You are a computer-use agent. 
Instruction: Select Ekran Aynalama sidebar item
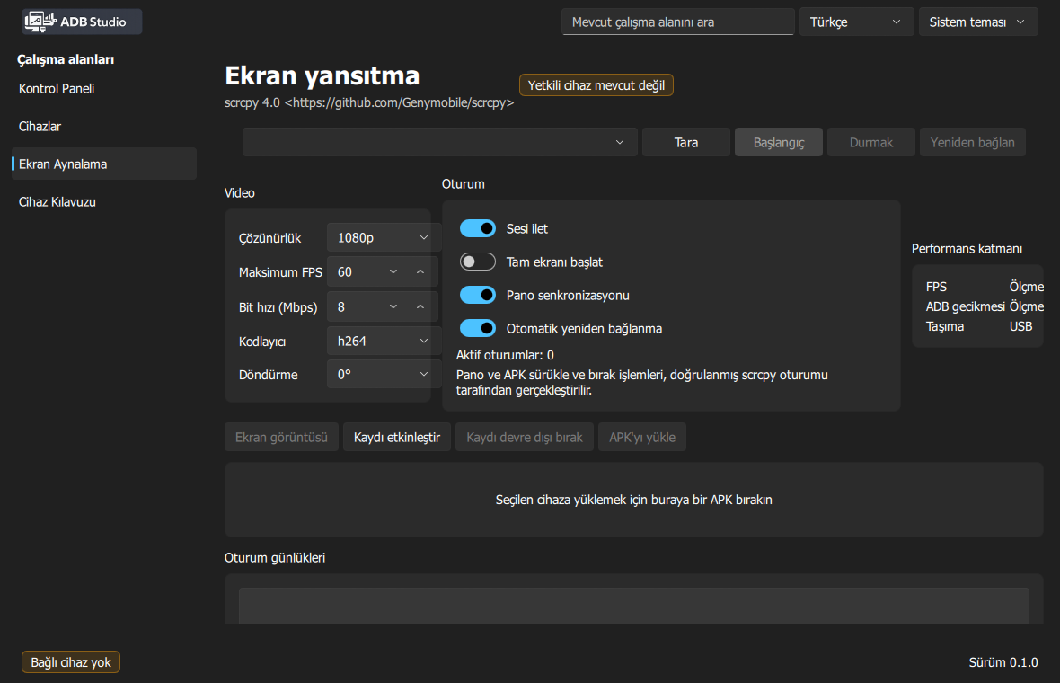point(104,164)
